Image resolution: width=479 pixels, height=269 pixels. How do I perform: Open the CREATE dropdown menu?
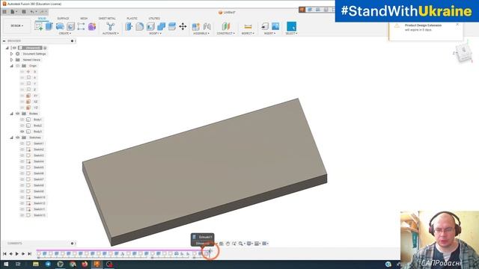pos(65,33)
